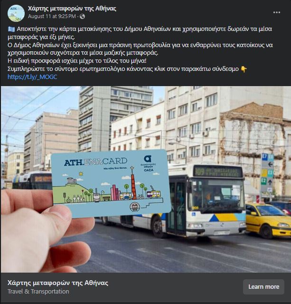Click the ATH.ENA CARD in the photo

(x=111, y=183)
